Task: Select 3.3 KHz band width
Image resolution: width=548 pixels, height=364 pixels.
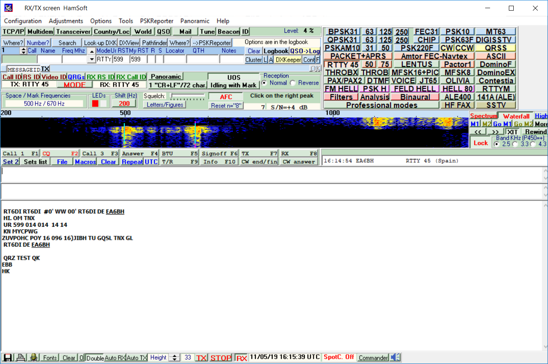Action: click(515, 144)
